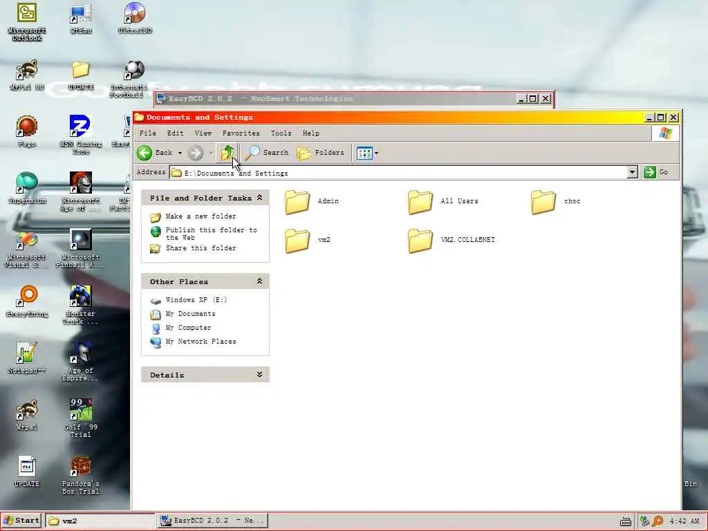Click the Go button
708x531 pixels.
pyautogui.click(x=657, y=172)
